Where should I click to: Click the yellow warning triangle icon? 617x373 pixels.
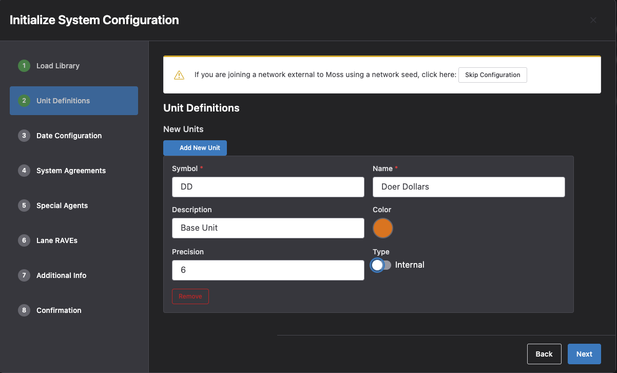[x=179, y=75]
